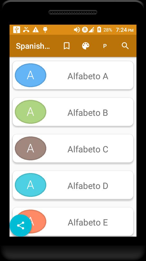
Task: Tap the USB status bar icon
Action: point(17,30)
